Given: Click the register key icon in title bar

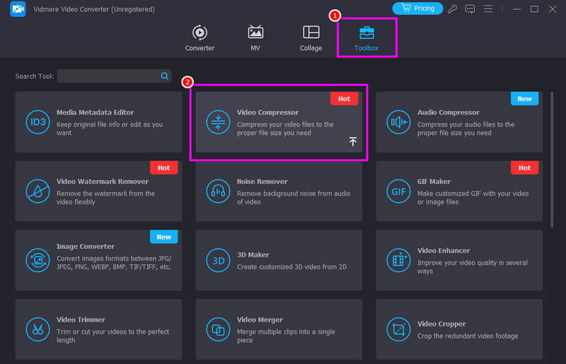Looking at the screenshot, I should [453, 9].
